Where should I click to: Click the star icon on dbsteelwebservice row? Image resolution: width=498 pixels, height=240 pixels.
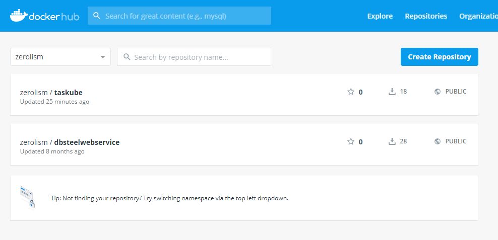(351, 141)
